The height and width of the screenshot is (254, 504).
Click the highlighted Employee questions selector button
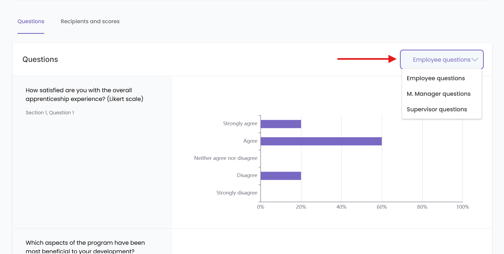[441, 59]
